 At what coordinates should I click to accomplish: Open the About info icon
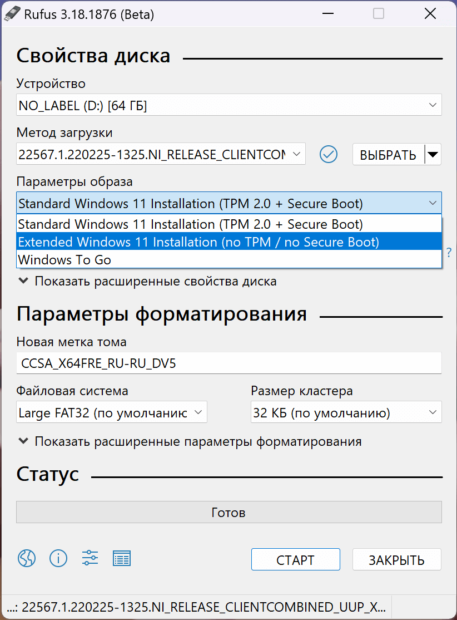(58, 558)
